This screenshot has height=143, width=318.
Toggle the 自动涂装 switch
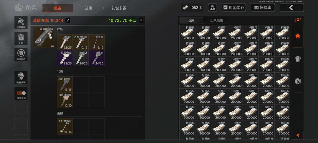click(x=21, y=93)
